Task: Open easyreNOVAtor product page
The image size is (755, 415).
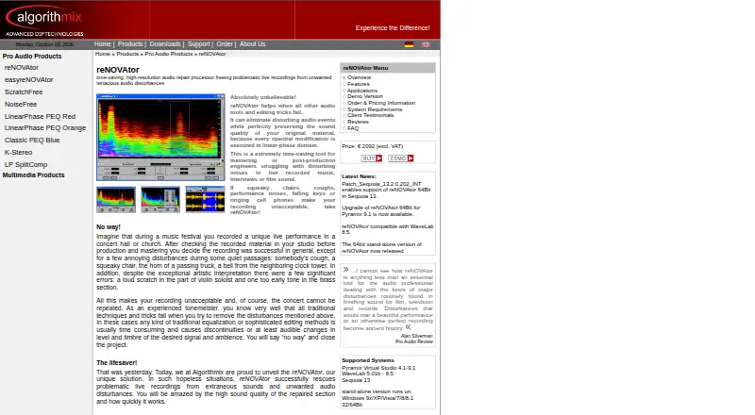Action: tap(29, 79)
